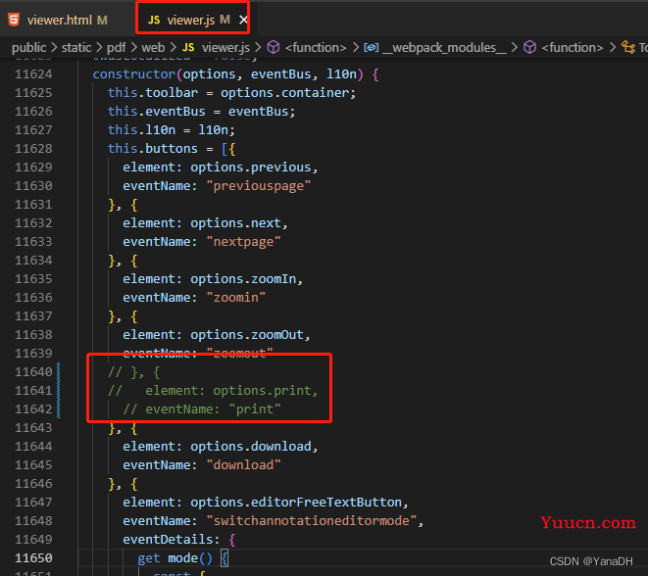Click this.eventBus on line 11626
The width and height of the screenshot is (648, 576).
coord(156,112)
